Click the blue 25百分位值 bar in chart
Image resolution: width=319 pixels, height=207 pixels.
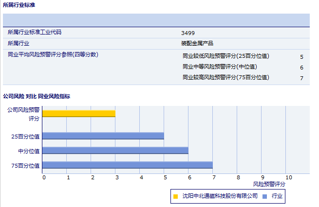point(103,137)
